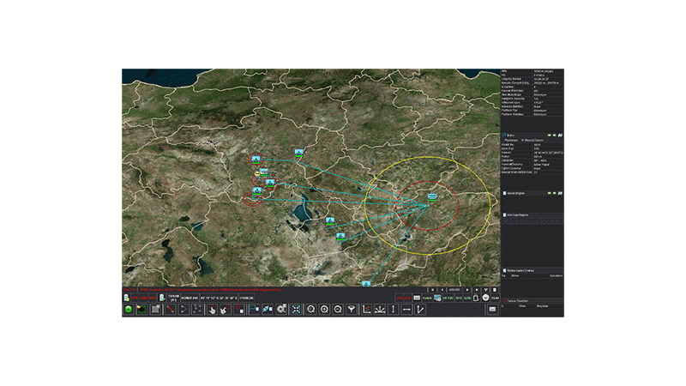Toggle the checkbox of the fifth right panel section
686x386 pixels.
point(504,270)
